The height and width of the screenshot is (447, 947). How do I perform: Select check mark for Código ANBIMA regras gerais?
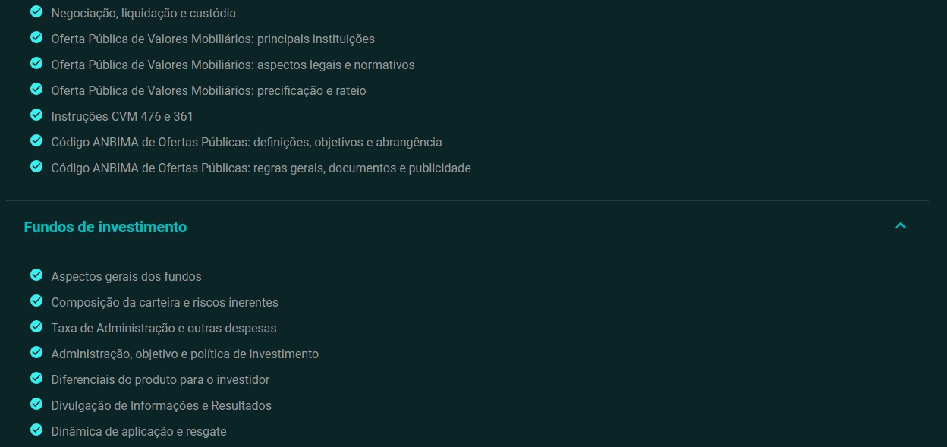tap(36, 167)
